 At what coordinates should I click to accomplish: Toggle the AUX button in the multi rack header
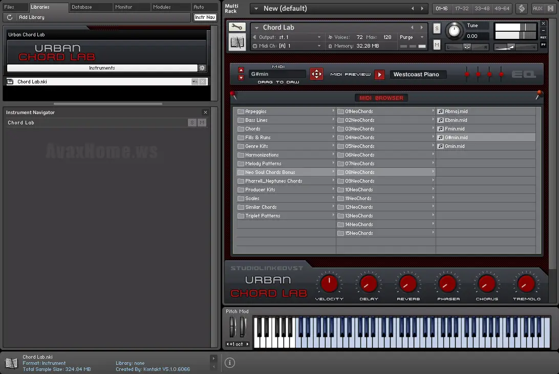tap(537, 8)
